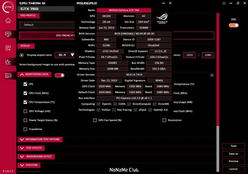
Task: Click the GPU TWEAK III banner button
Action: [x=47, y=35]
